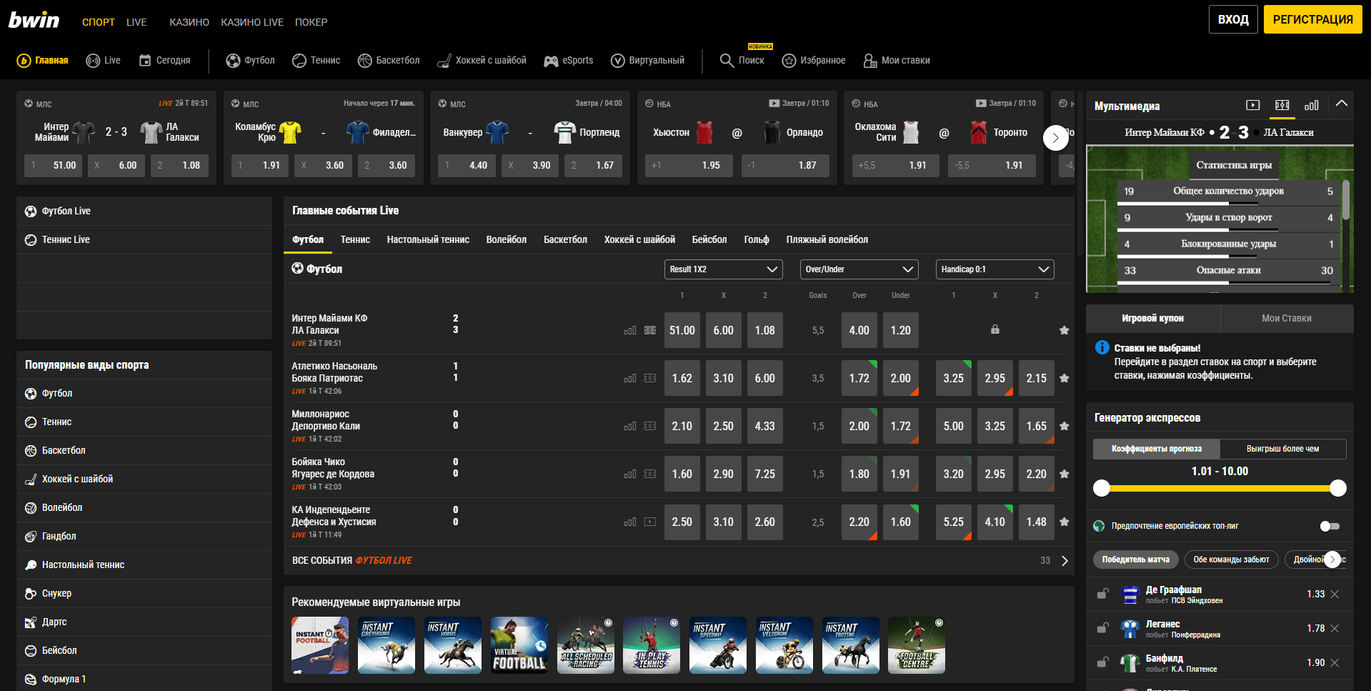
Task: Show more express filter chips arrow
Action: point(1332,560)
